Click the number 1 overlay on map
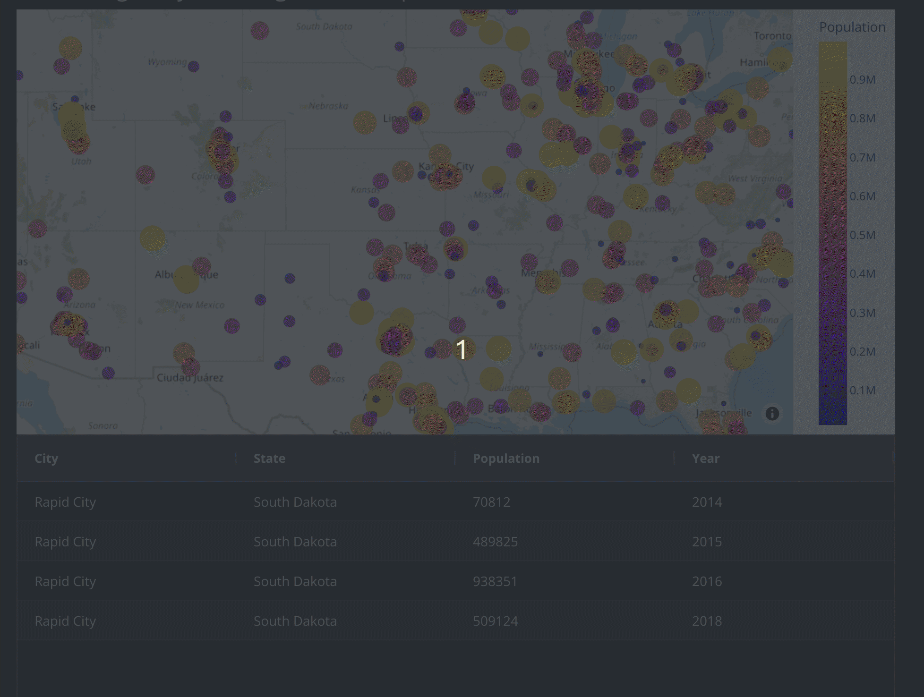Screen dimensions: 924x697 coord(461,349)
